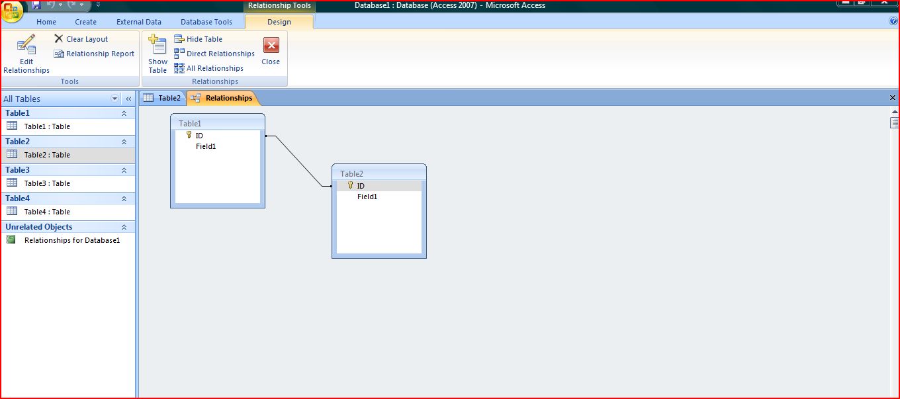This screenshot has height=399, width=900.
Task: Collapse the Table1 group in navigation pane
Action: [x=124, y=113]
